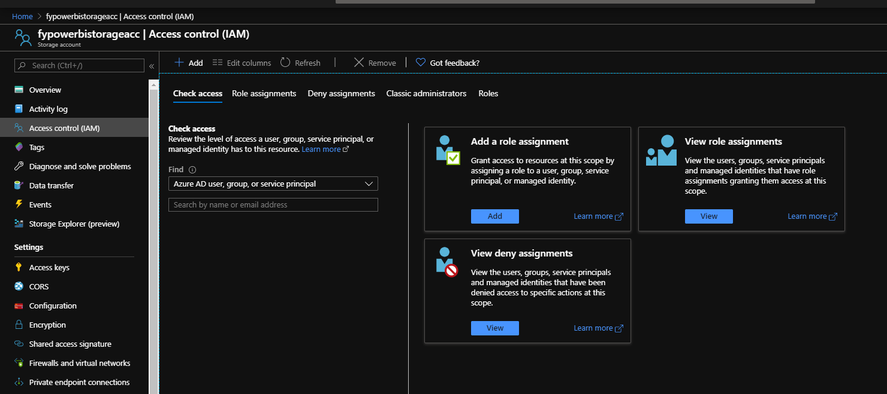Open Learn more in View role assignments card
This screenshot has width=887, height=394.
click(x=812, y=216)
